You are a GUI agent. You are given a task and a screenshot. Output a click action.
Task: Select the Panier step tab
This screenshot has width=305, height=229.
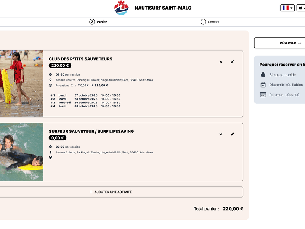point(101,22)
